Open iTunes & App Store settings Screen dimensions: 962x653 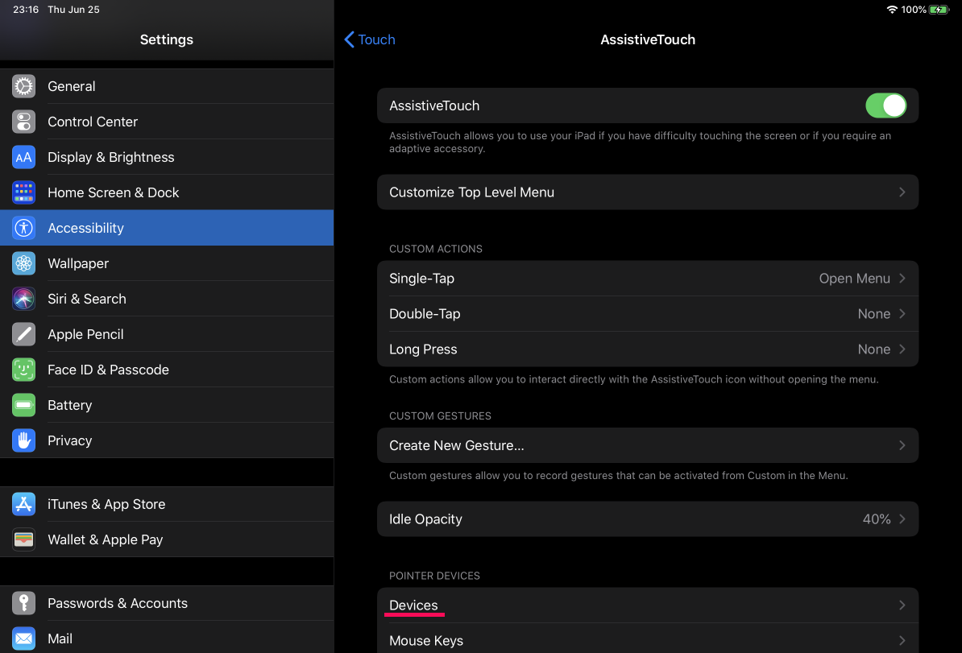(x=167, y=504)
